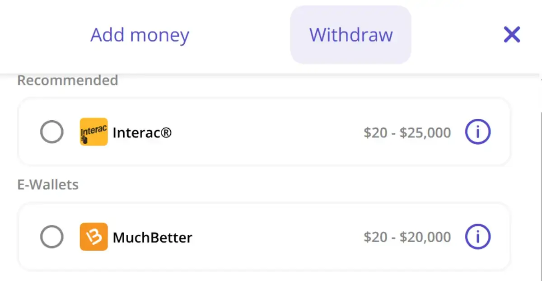Select the MuchBetter radio button
Screen dimensions: 542x281
52,237
